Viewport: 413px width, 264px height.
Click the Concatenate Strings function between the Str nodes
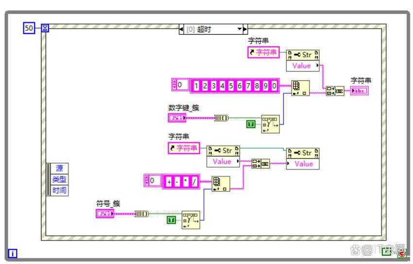point(260,164)
